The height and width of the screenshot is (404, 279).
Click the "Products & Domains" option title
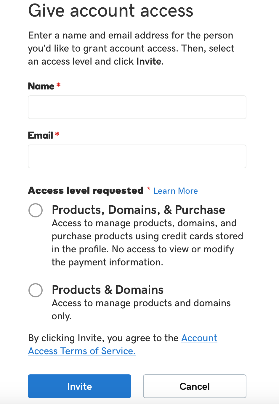pos(108,290)
